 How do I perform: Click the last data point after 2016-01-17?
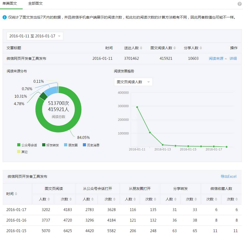tap(227, 147)
